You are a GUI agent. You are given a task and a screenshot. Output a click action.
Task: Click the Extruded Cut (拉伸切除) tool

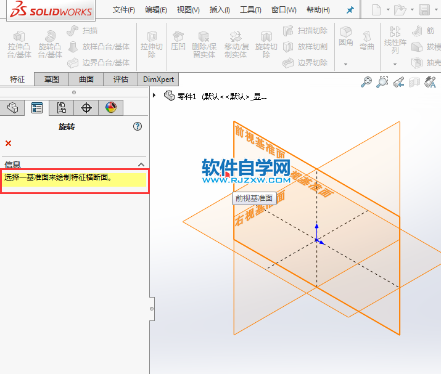click(152, 44)
